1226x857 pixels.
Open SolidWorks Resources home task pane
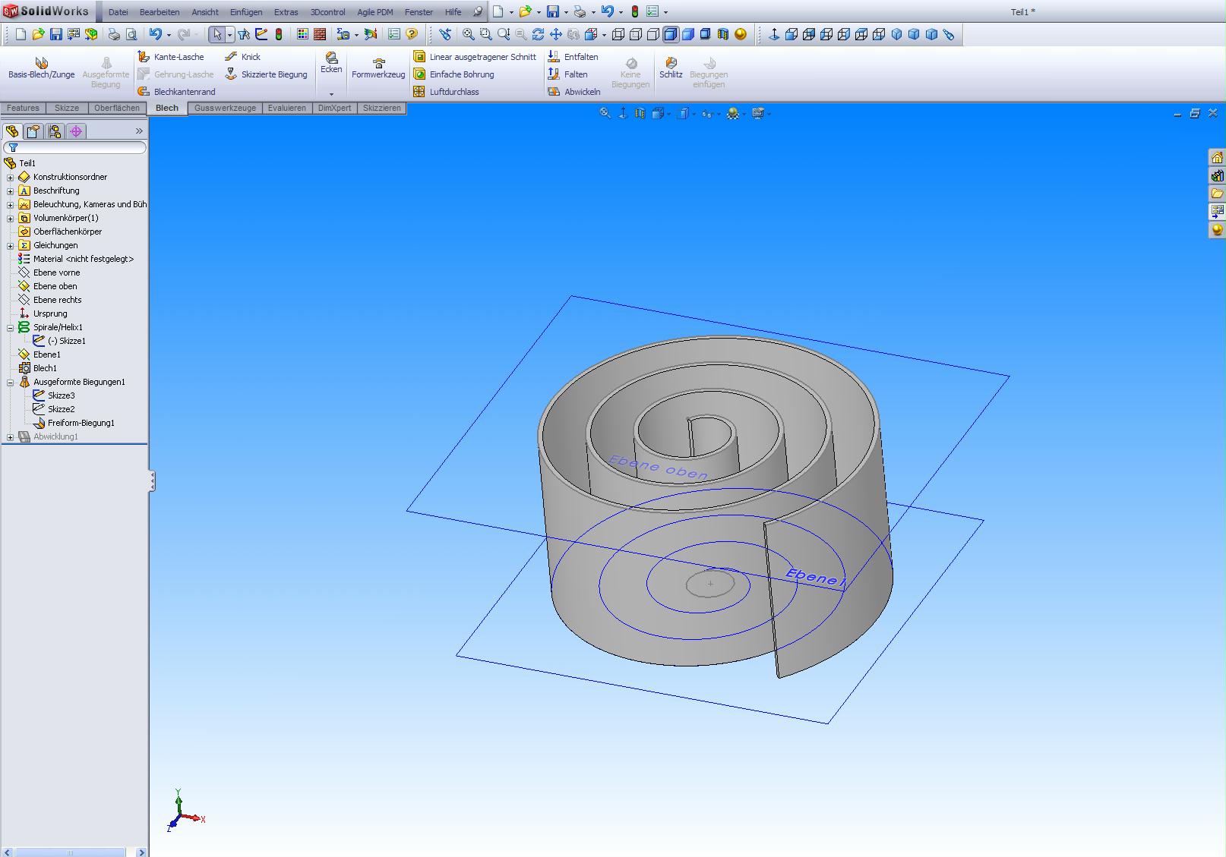pyautogui.click(x=1217, y=158)
